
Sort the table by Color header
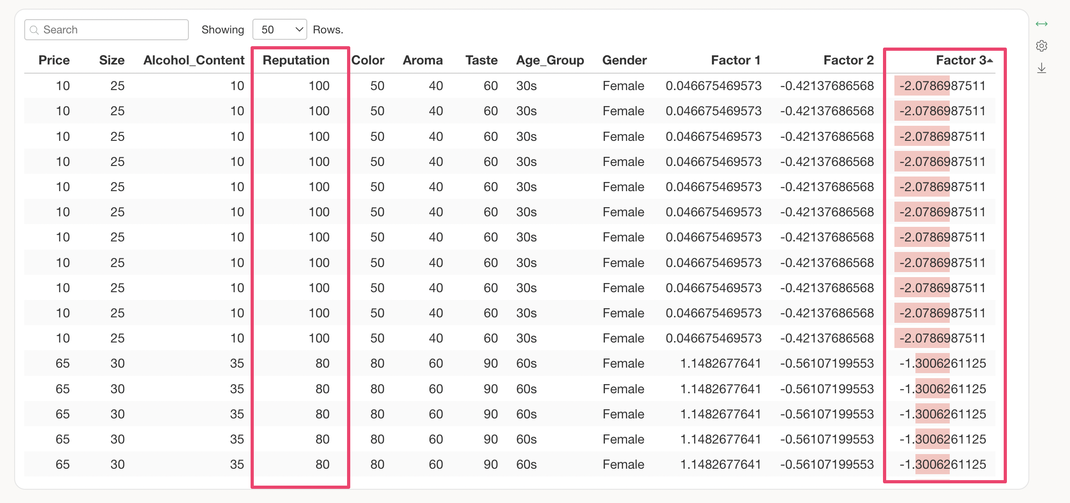pyautogui.click(x=368, y=60)
